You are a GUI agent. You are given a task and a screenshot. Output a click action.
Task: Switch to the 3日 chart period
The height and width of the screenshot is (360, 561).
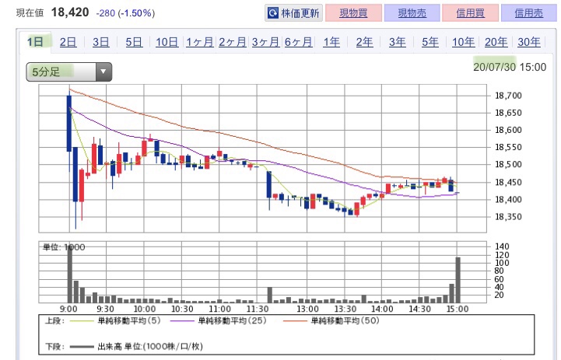point(101,42)
